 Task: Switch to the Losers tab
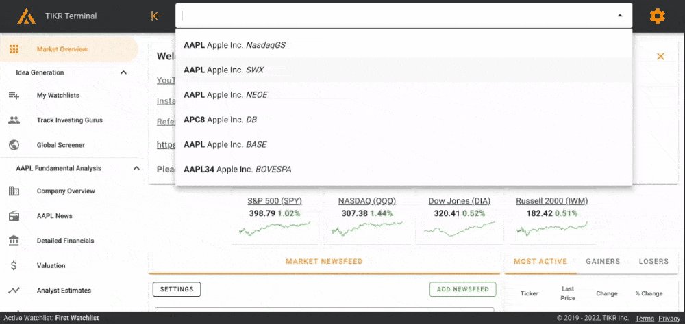(653, 262)
